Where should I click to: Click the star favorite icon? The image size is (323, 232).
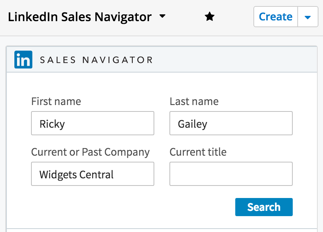tap(210, 17)
